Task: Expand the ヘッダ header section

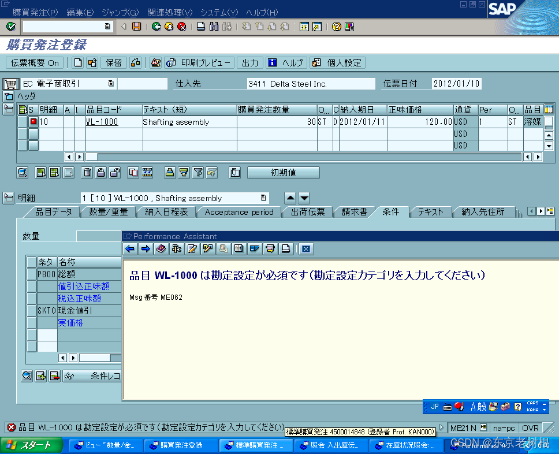Action: (9, 96)
